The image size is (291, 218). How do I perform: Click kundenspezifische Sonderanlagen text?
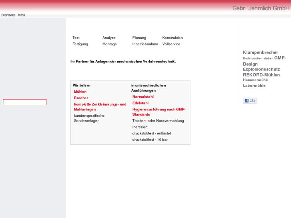point(89,118)
